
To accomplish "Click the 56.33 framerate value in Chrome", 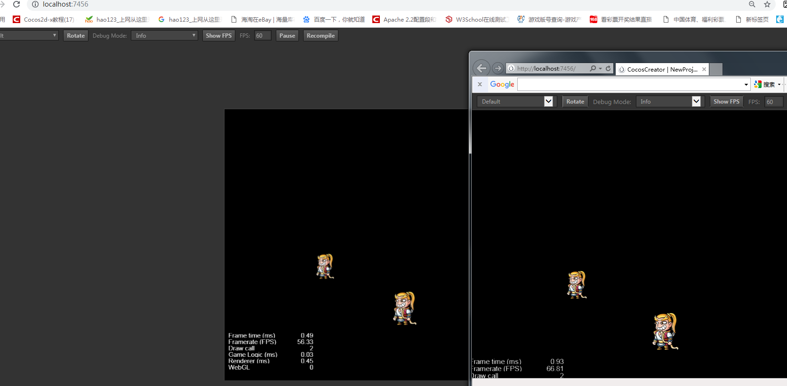I will click(x=305, y=342).
